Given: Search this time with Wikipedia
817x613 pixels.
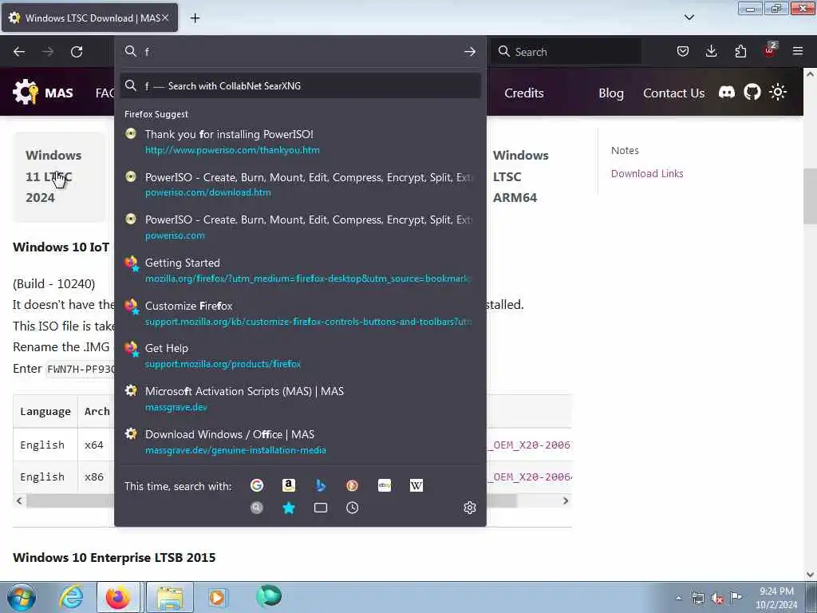Looking at the screenshot, I should pyautogui.click(x=416, y=486).
